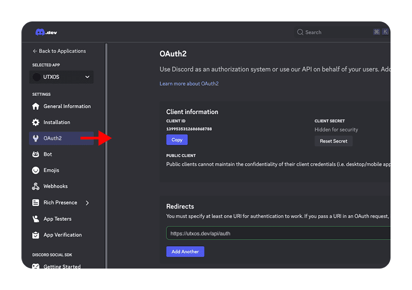This screenshot has height=290, width=412.
Task: Open the Learn more about OAuth2 link
Action: [x=189, y=84]
